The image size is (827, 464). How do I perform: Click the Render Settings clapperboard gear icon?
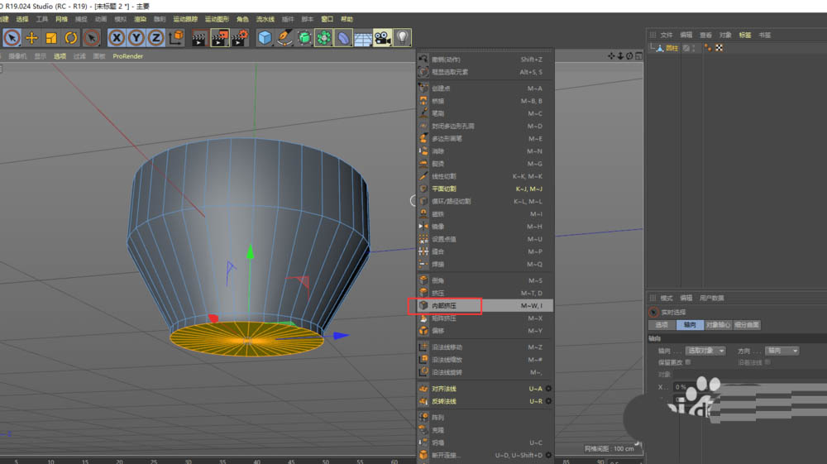tap(240, 37)
